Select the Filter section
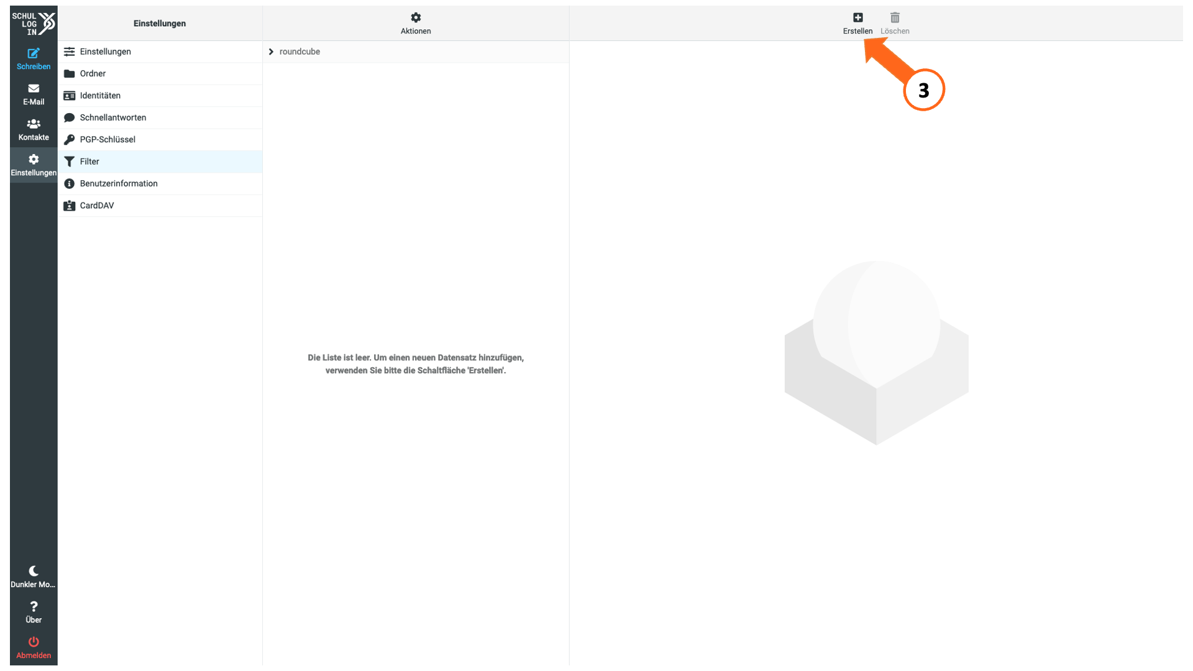Screen dimensions: 1193x671 click(160, 162)
